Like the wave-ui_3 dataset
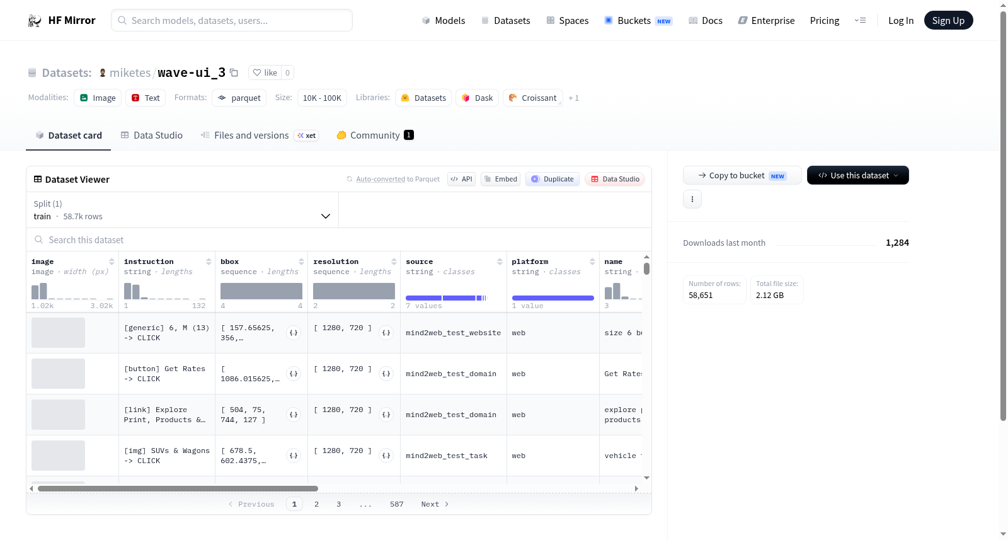This screenshot has height=540, width=1008. tap(265, 72)
